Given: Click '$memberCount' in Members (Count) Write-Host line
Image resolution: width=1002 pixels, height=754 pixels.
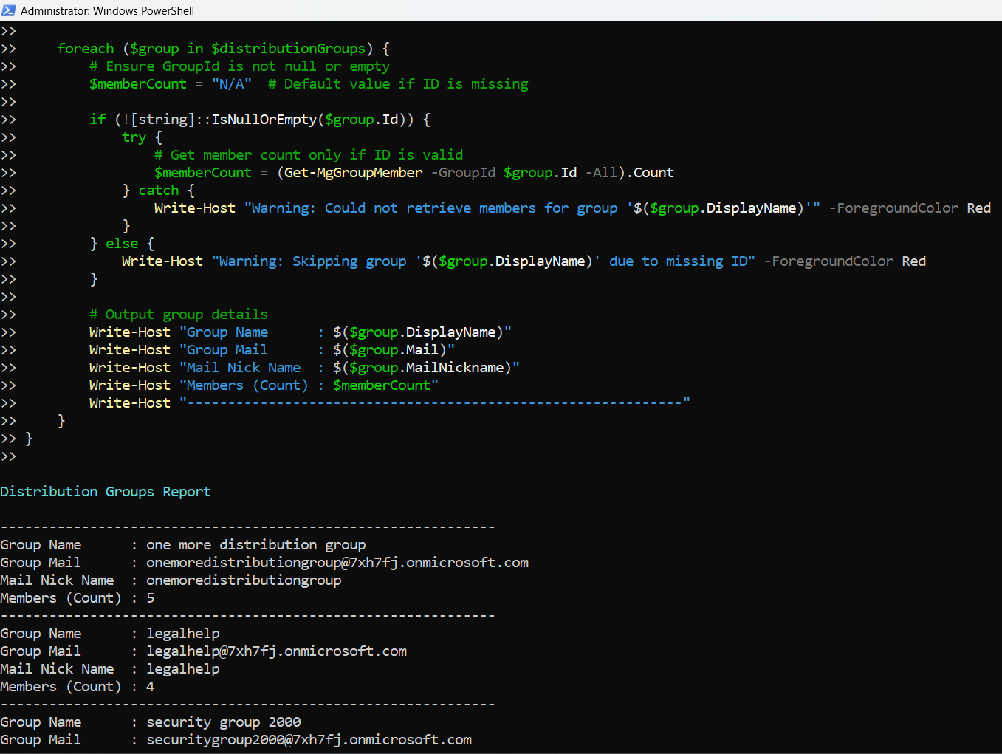Looking at the screenshot, I should tap(382, 385).
